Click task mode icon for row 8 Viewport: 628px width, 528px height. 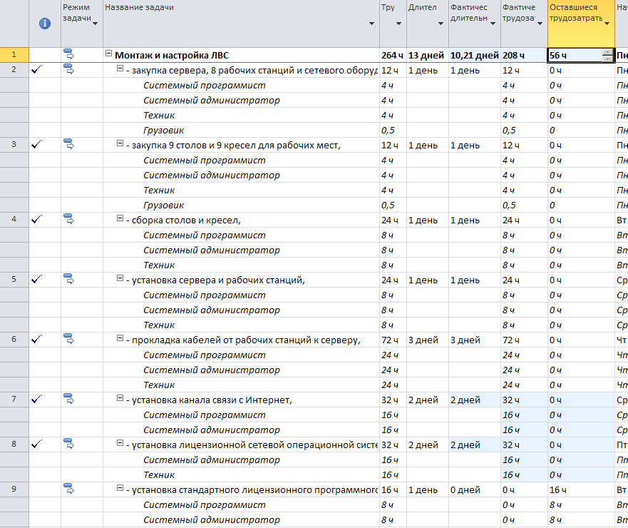[x=69, y=443]
